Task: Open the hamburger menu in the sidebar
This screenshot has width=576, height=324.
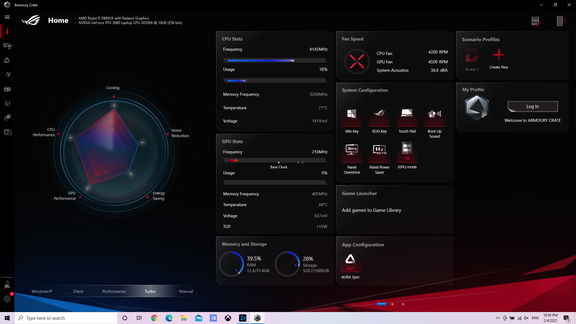Action: point(7,17)
